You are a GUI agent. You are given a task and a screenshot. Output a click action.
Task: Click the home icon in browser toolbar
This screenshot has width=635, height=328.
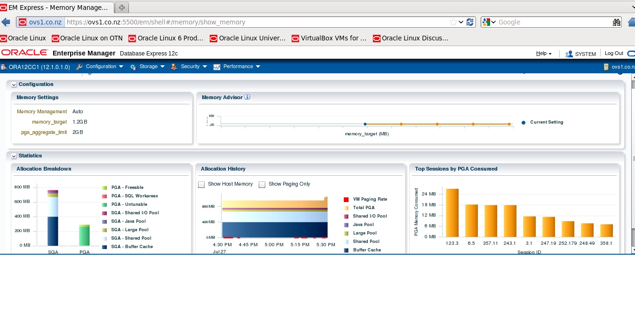(632, 22)
